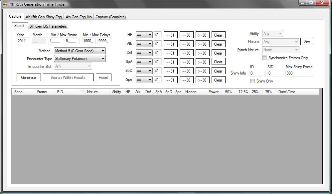
Task: Set HP to ==31
Action: (170, 35)
